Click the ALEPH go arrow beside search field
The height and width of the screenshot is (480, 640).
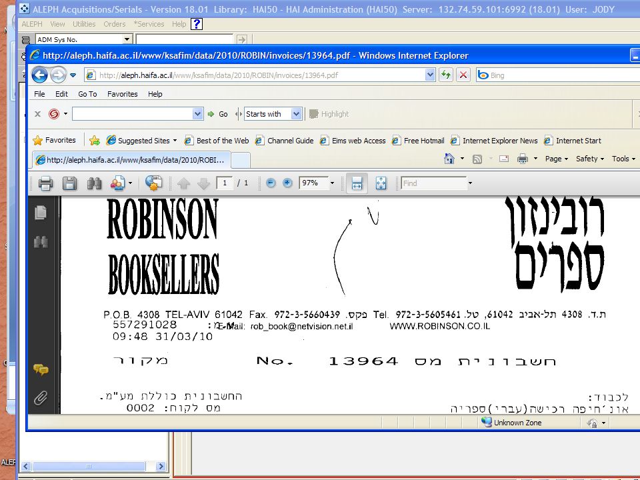tap(241, 39)
